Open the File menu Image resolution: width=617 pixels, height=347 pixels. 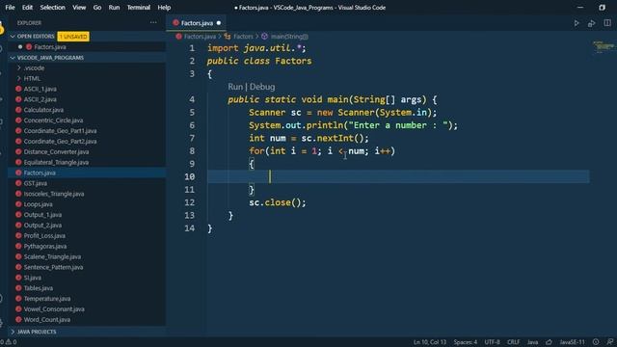(10, 8)
